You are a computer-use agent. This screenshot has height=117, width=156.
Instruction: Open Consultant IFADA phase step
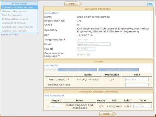(x=14, y=23)
